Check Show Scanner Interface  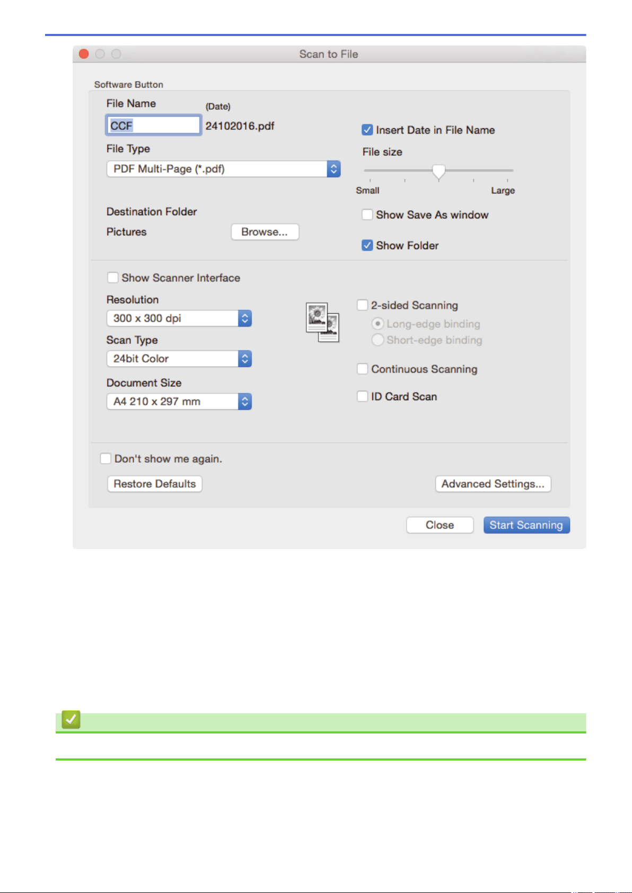pyautogui.click(x=112, y=278)
